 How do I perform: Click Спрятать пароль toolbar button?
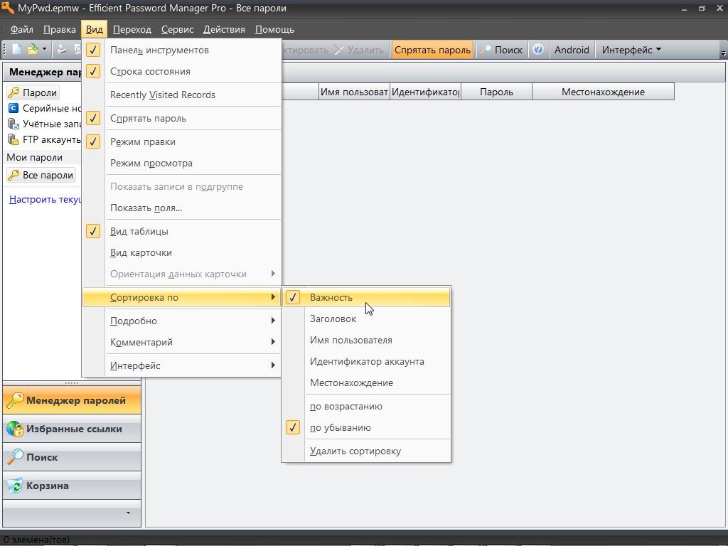coord(432,50)
